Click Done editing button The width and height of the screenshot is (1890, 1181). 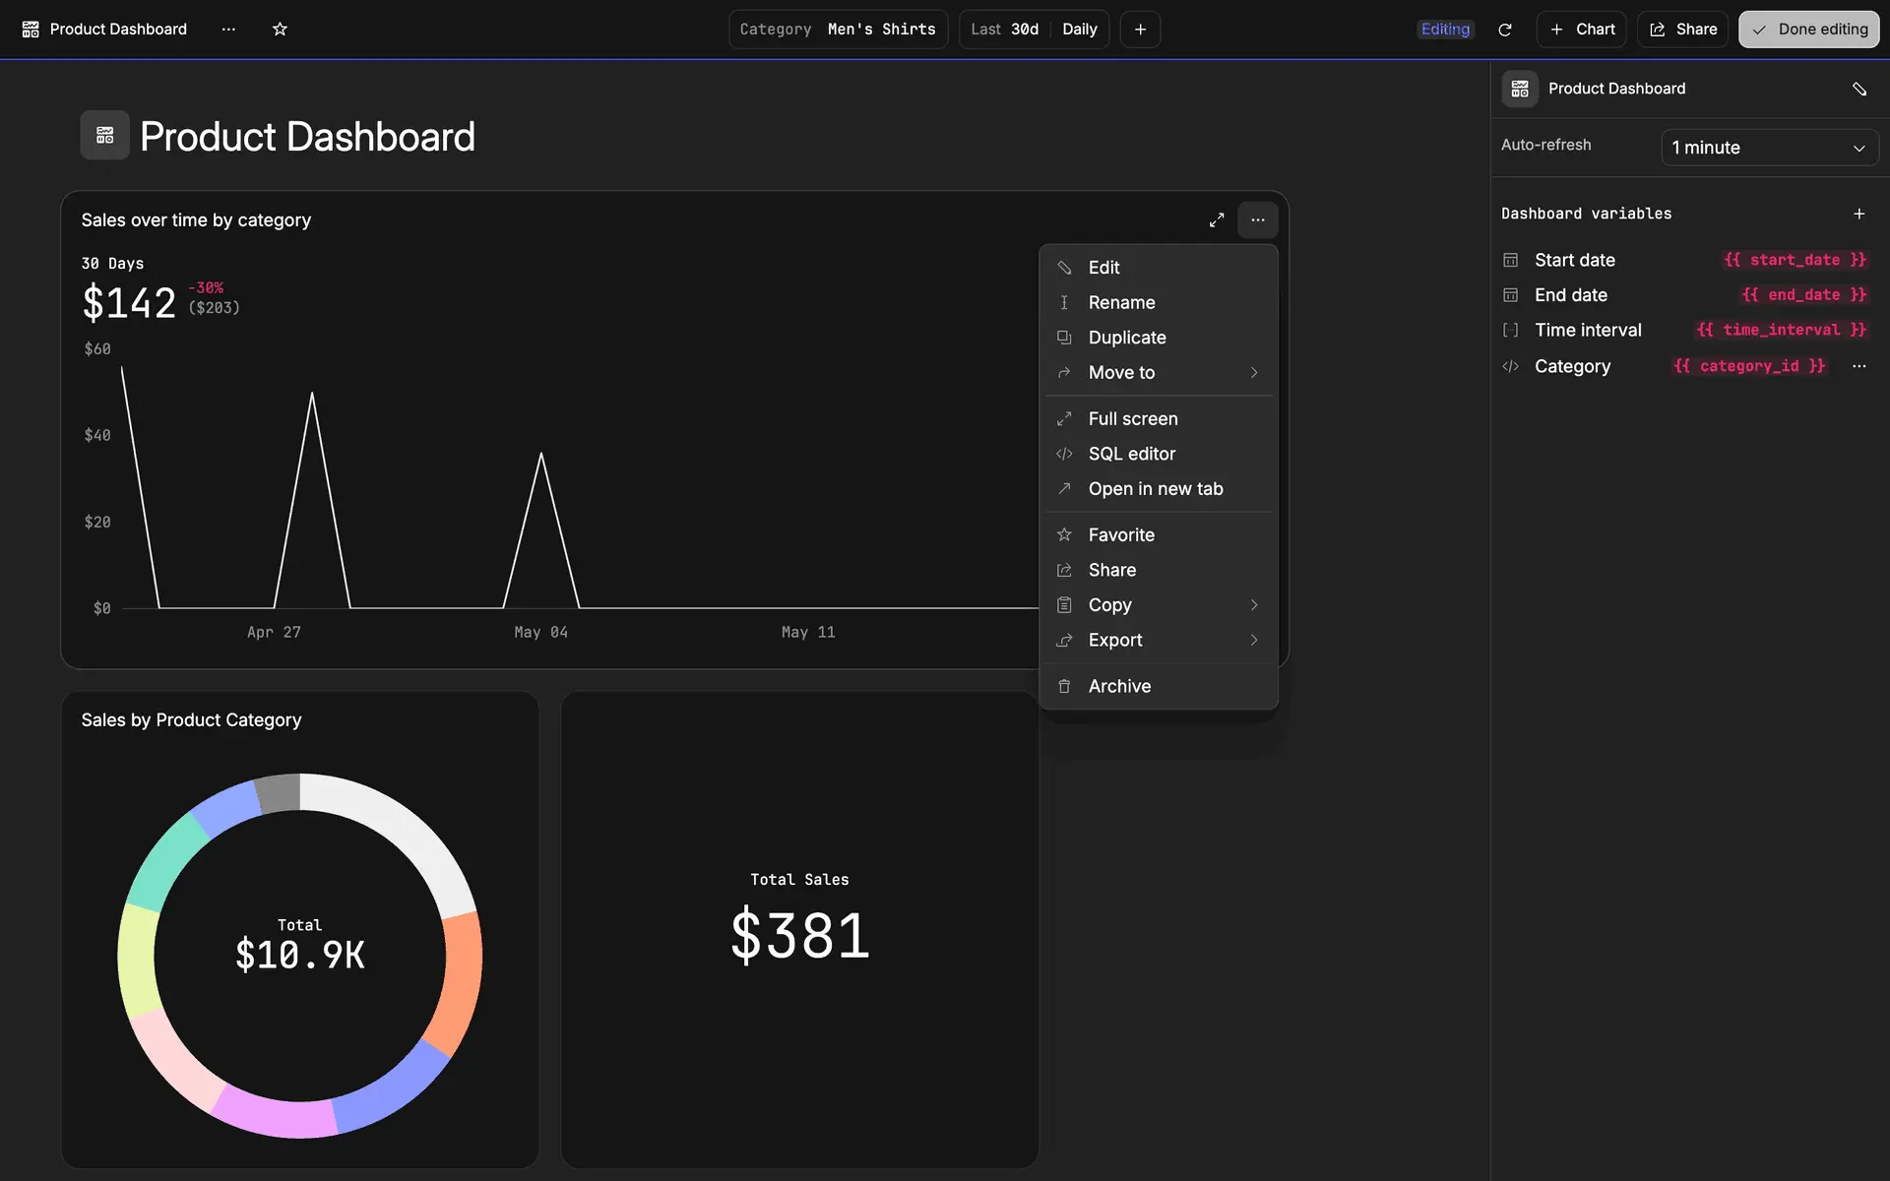(x=1808, y=30)
